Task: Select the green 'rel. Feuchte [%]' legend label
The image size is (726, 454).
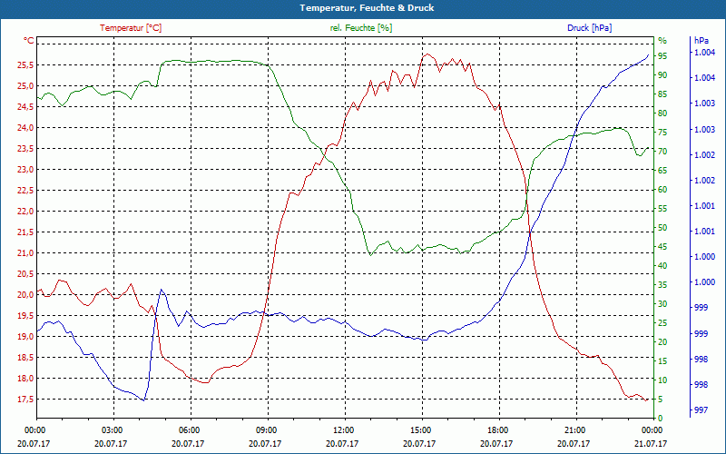Action: (x=361, y=28)
